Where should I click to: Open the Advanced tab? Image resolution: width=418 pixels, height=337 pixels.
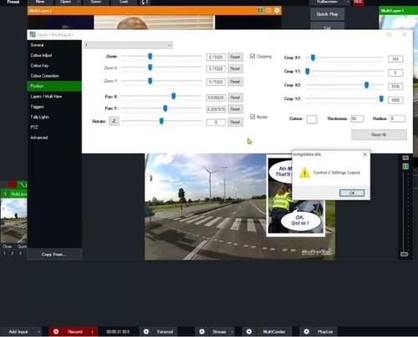coord(39,138)
